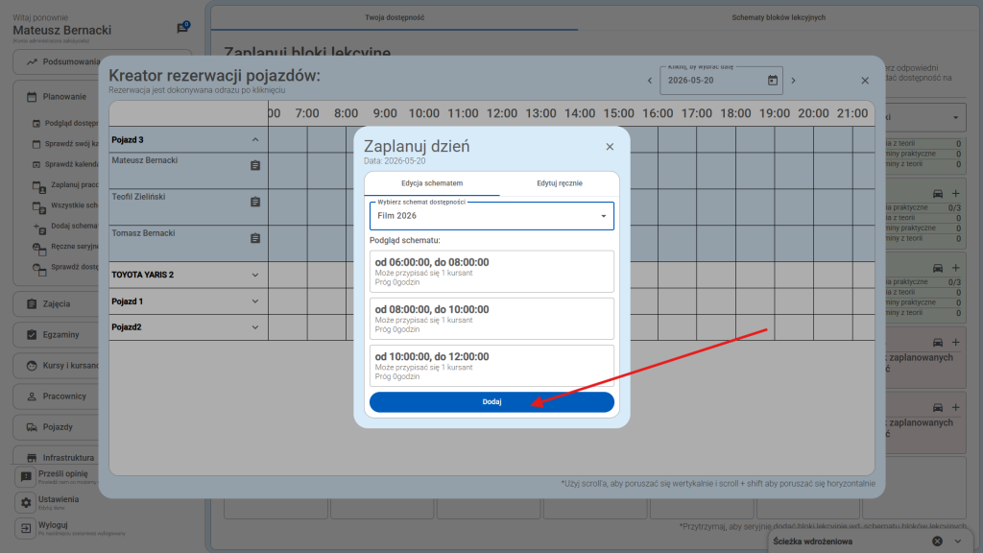Click clipboard icon beside Tomasz Bernacki
Viewport: 983px width, 553px height.
255,238
